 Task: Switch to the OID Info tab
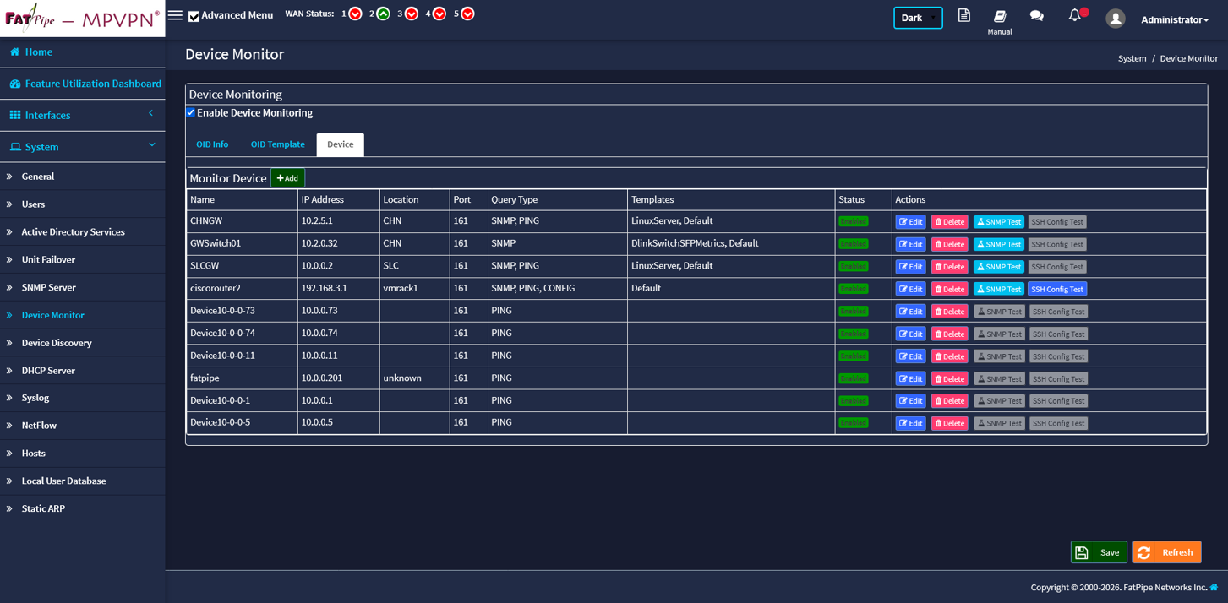212,144
